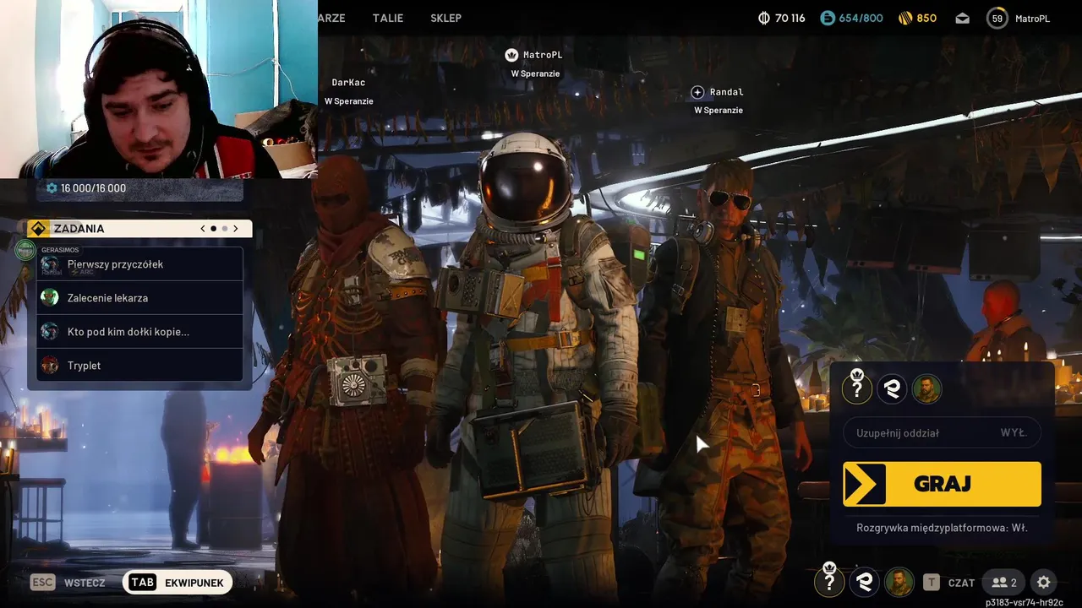1082x608 pixels.
Task: Click the 850 gold balance
Action: 926,18
